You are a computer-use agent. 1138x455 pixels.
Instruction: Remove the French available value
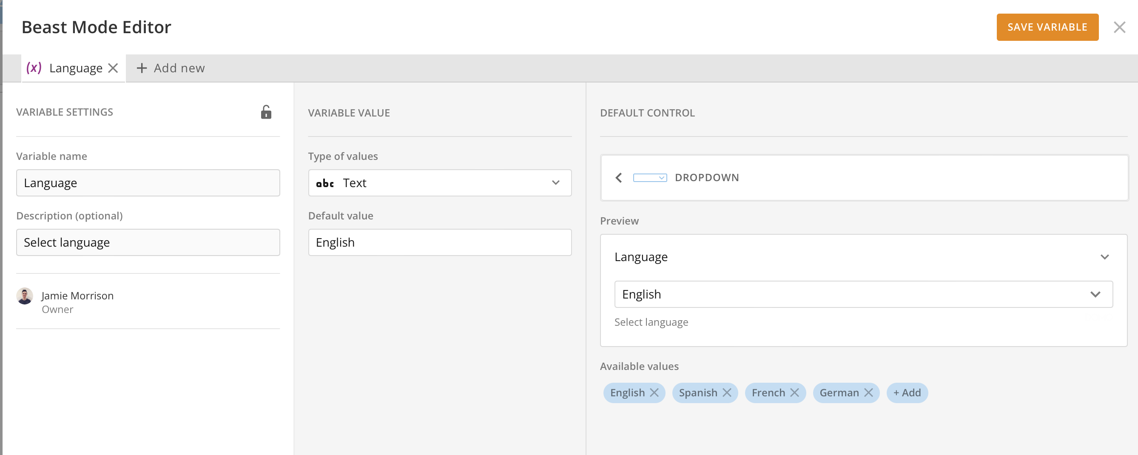[x=794, y=393]
